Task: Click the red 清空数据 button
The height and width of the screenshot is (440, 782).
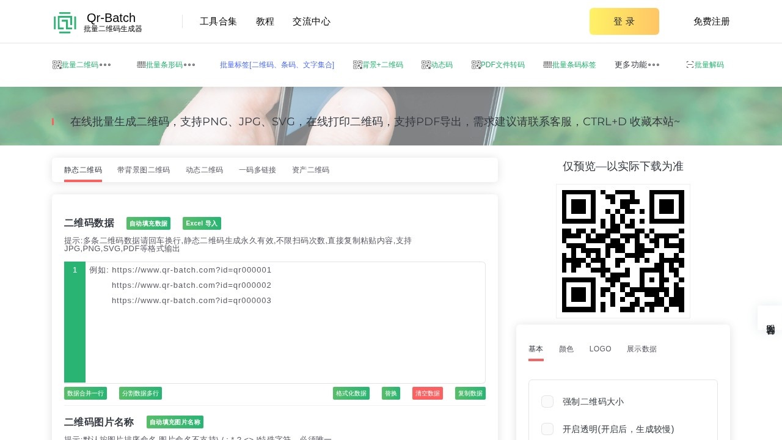Action: [x=428, y=394]
